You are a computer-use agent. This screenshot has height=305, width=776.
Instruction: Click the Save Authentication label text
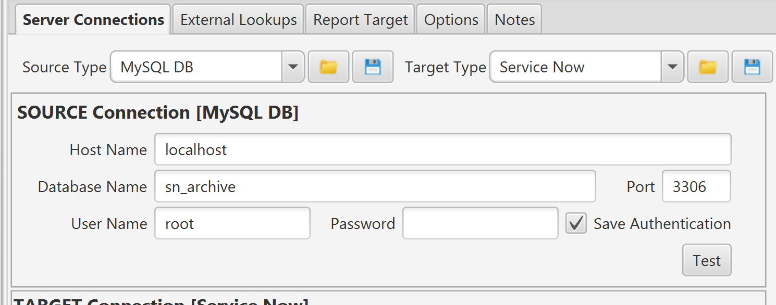point(662,223)
